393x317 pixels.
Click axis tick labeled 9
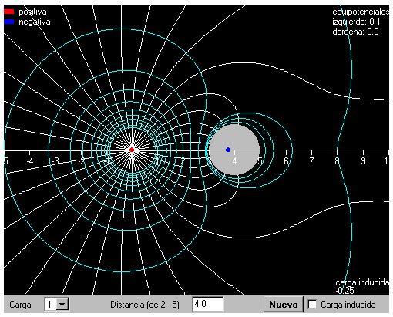pos(363,161)
